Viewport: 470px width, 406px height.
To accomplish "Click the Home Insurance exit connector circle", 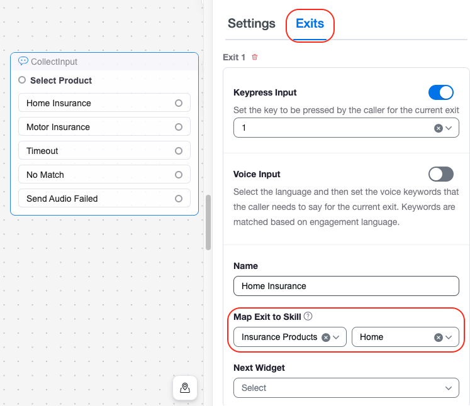I will (x=179, y=103).
